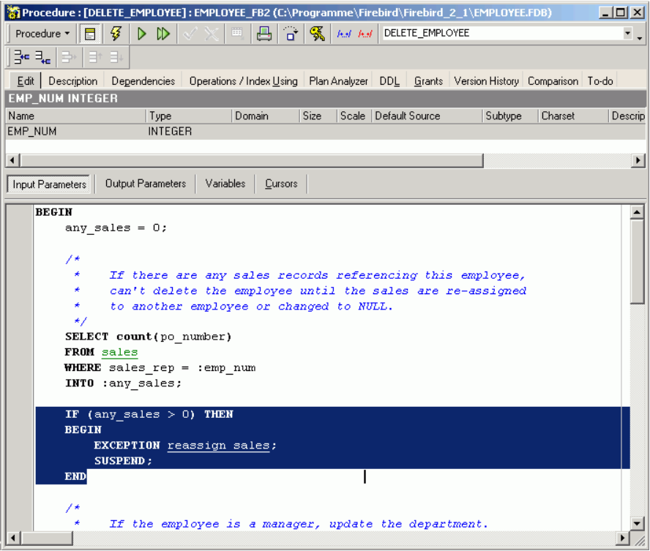This screenshot has width=650, height=551.
Task: Click the double green arrow run icon
Action: pyautogui.click(x=163, y=34)
